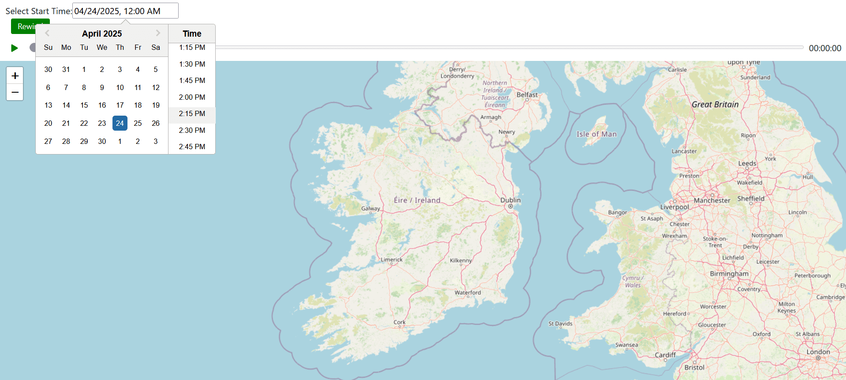Click the green Rewind button
This screenshot has width=846, height=380.
[x=23, y=26]
